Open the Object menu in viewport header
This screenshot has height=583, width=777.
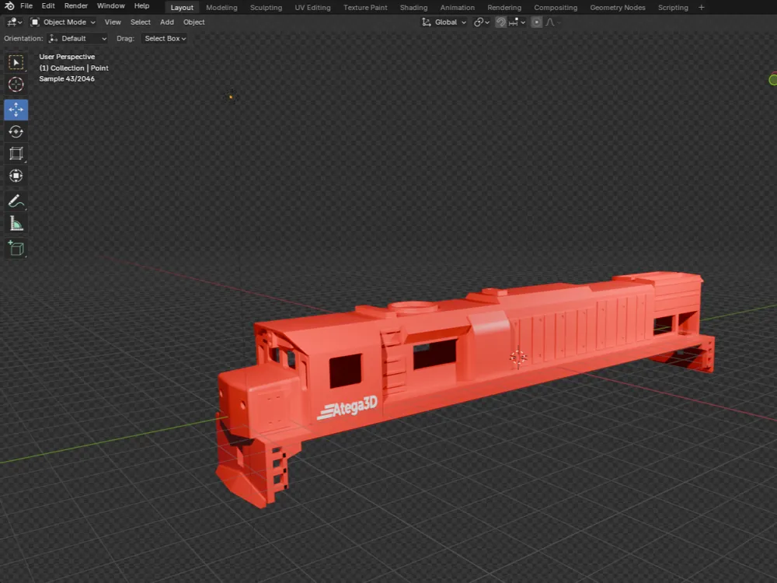[193, 22]
